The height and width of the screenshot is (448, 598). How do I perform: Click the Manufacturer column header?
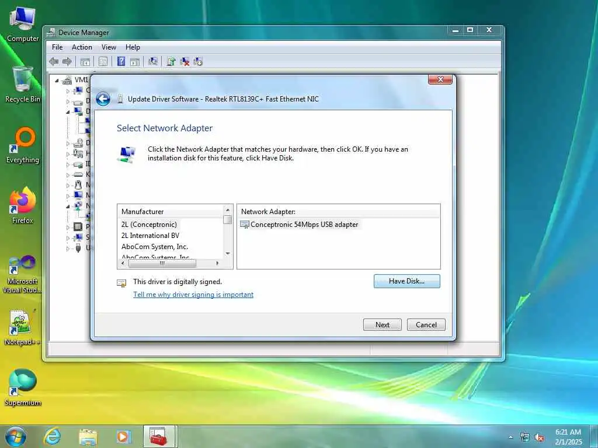(171, 211)
